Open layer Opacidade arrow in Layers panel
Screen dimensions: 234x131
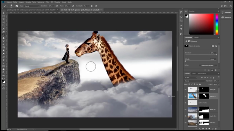click(x=218, y=81)
